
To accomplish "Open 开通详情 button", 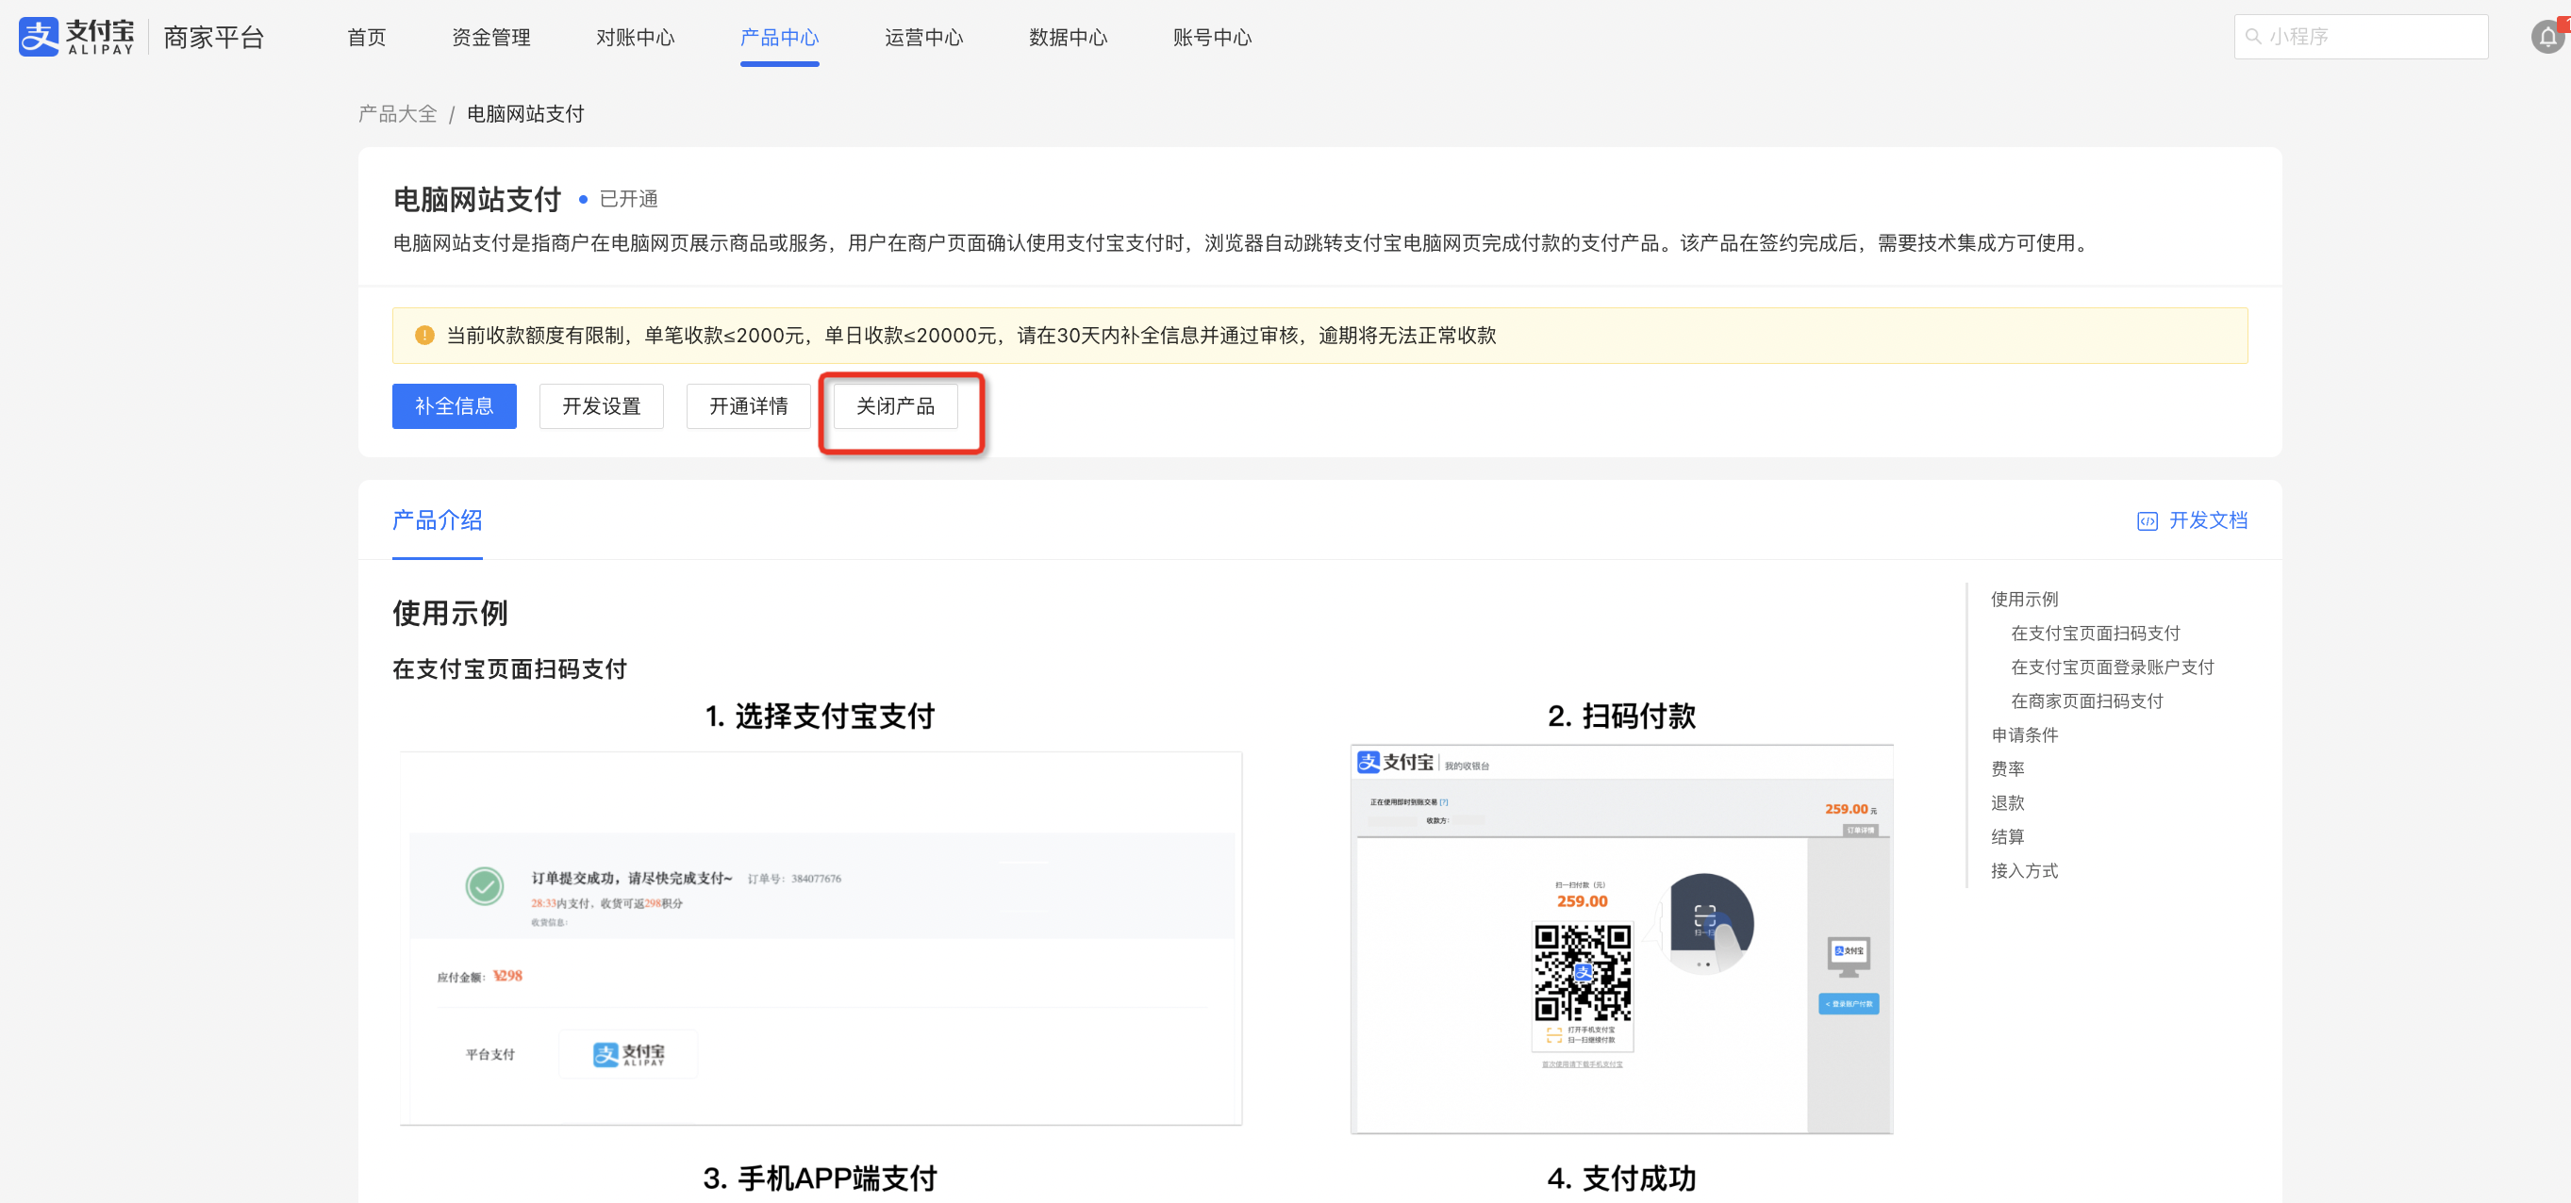I will [x=749, y=406].
